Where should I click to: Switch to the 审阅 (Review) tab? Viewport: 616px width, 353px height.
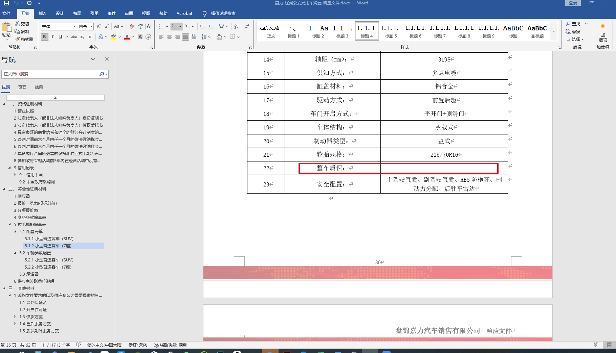129,14
